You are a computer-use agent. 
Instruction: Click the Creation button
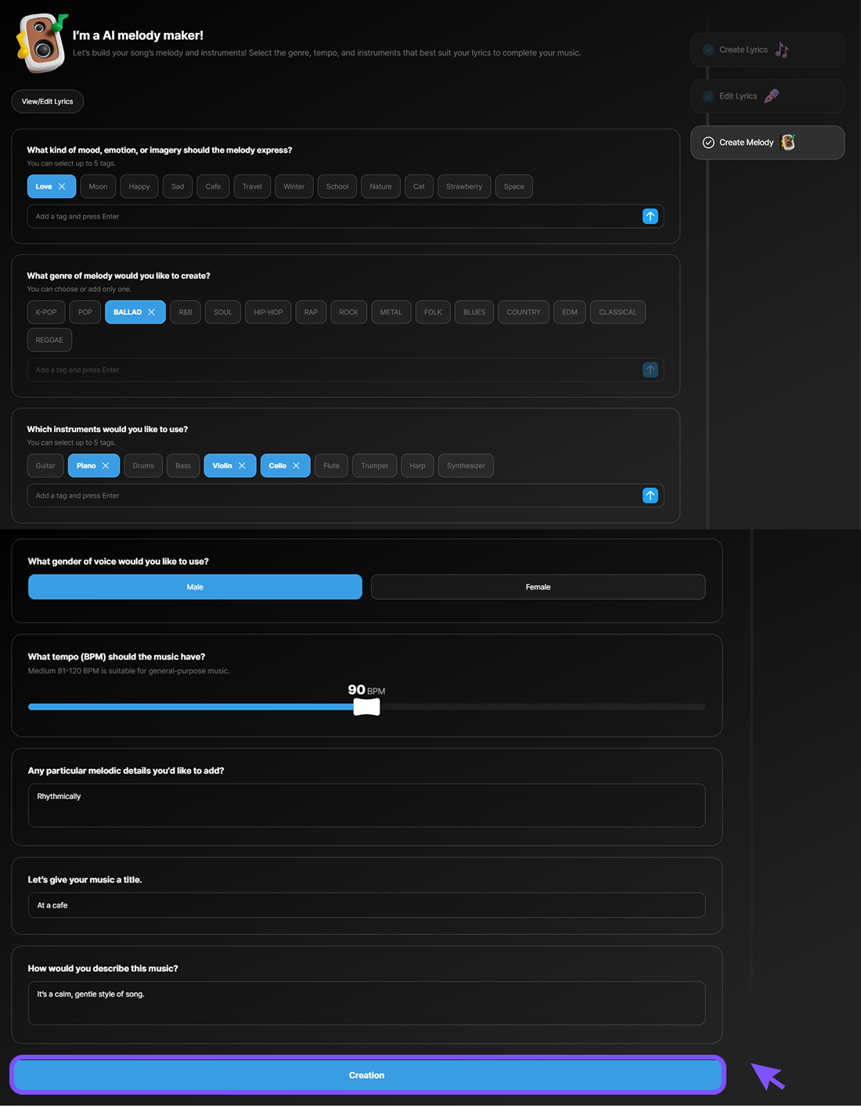pyautogui.click(x=366, y=1075)
